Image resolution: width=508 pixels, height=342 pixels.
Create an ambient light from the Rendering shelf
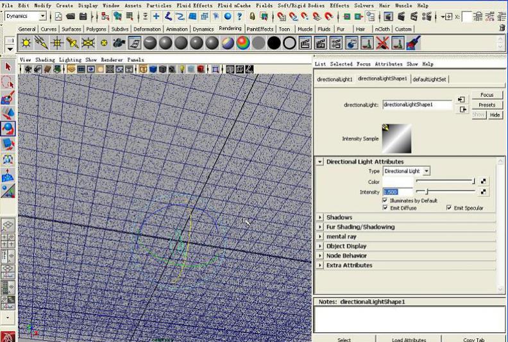click(x=26, y=43)
